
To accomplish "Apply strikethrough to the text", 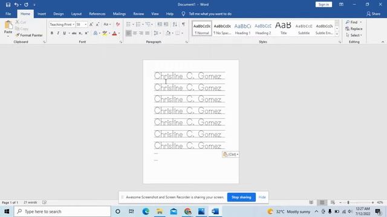I will coord(74,33).
